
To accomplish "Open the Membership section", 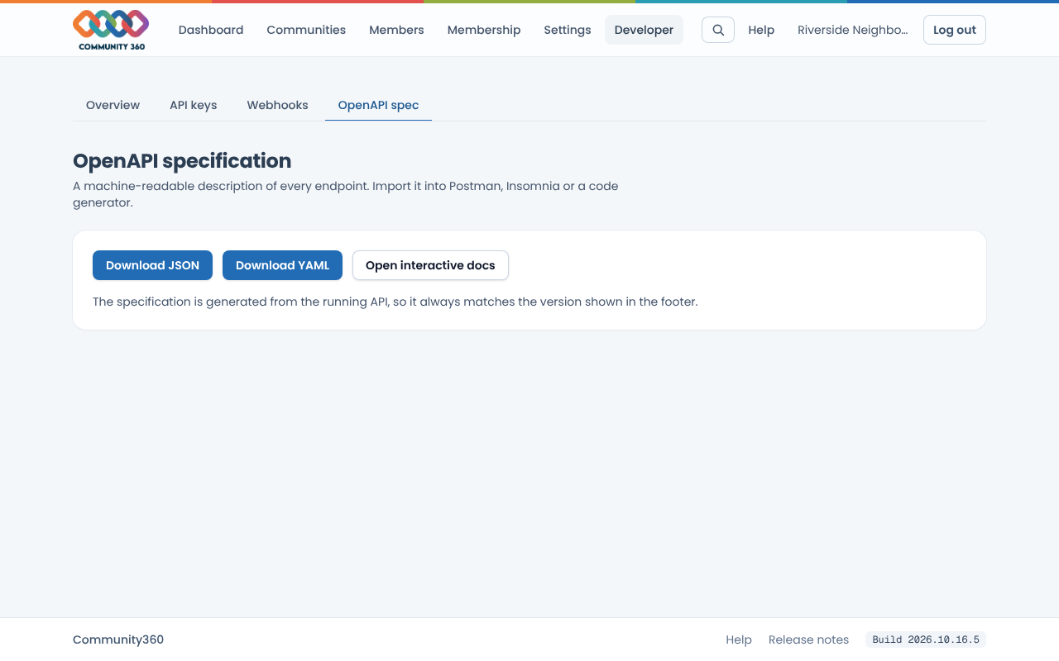I will click(484, 30).
